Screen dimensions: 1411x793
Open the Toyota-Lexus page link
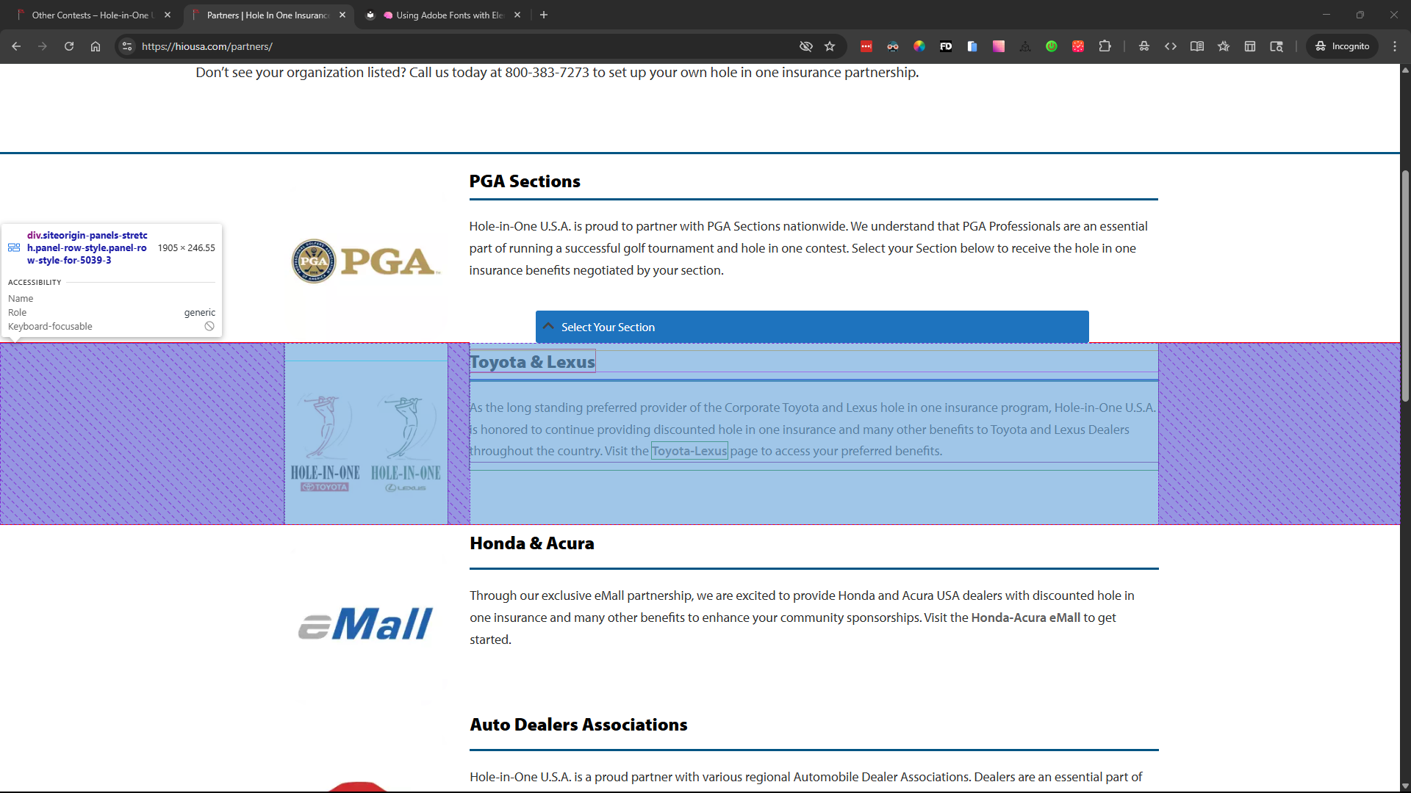(689, 451)
